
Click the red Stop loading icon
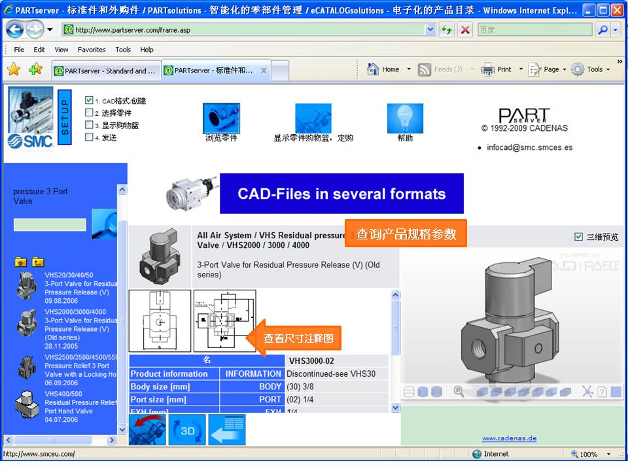(x=465, y=29)
